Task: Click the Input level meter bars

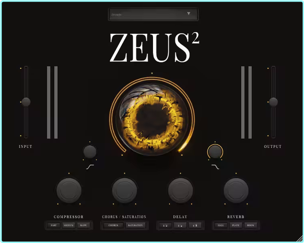Action: tap(52, 103)
